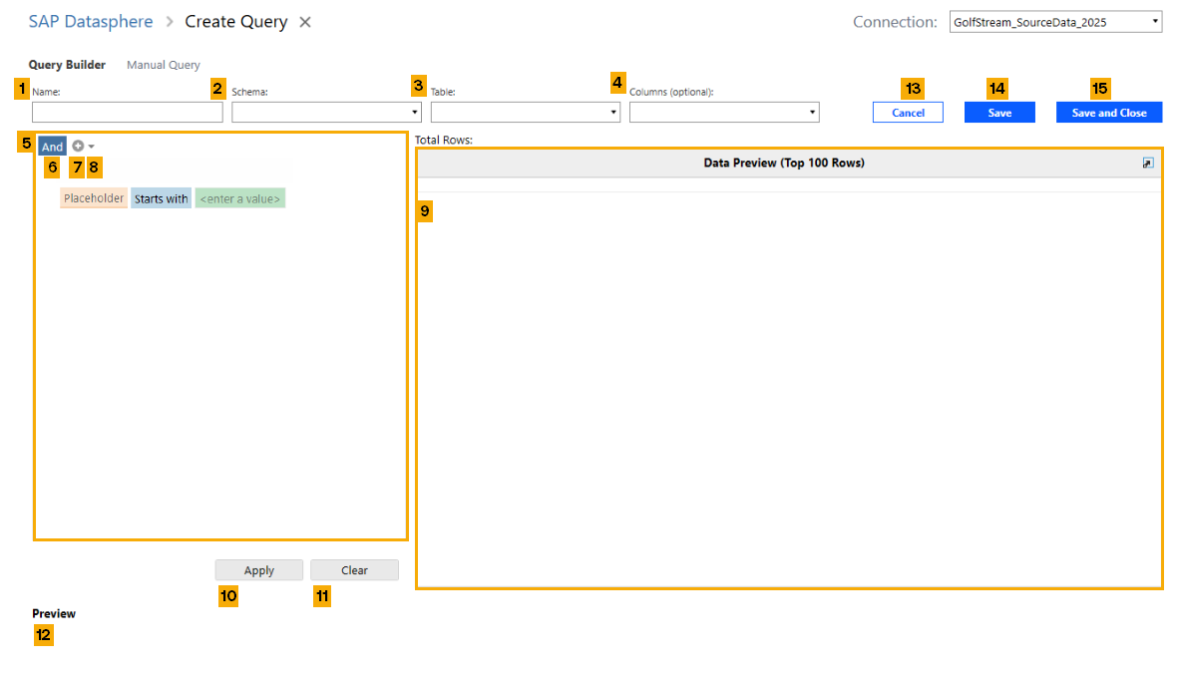1181x680 pixels.
Task: Clear the filter conditions
Action: point(354,570)
